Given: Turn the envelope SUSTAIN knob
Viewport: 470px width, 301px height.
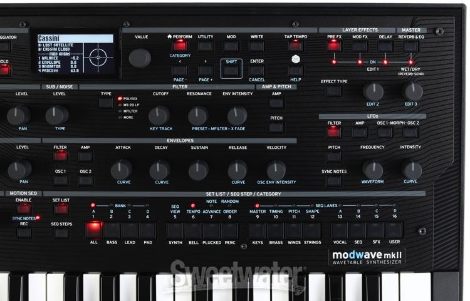Looking at the screenshot, I should pyautogui.click(x=199, y=170).
